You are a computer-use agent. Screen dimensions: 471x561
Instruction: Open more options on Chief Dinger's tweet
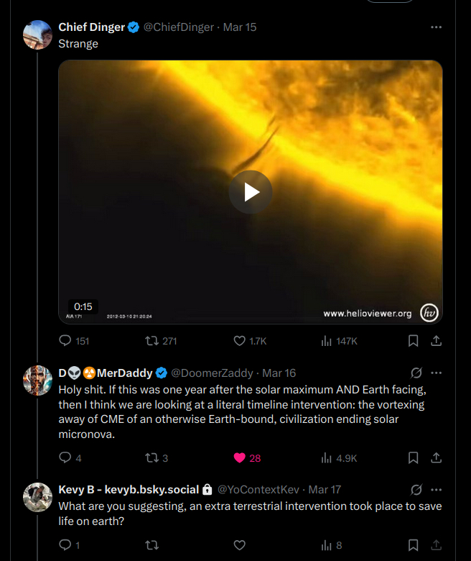click(436, 27)
